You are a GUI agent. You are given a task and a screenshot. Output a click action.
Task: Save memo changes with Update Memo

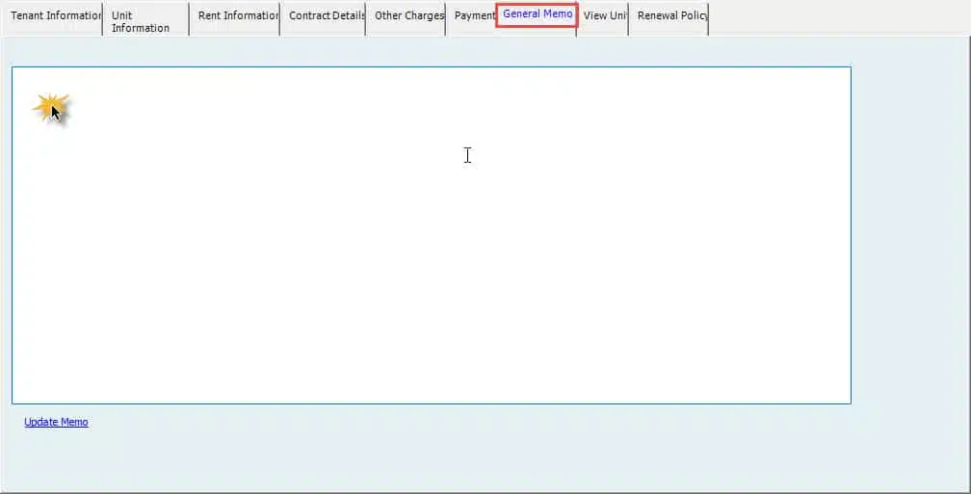pos(56,422)
